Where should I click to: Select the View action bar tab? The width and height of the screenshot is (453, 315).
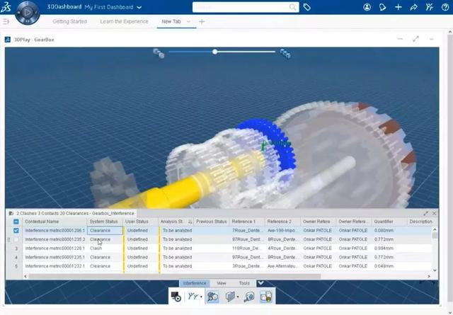(222, 283)
